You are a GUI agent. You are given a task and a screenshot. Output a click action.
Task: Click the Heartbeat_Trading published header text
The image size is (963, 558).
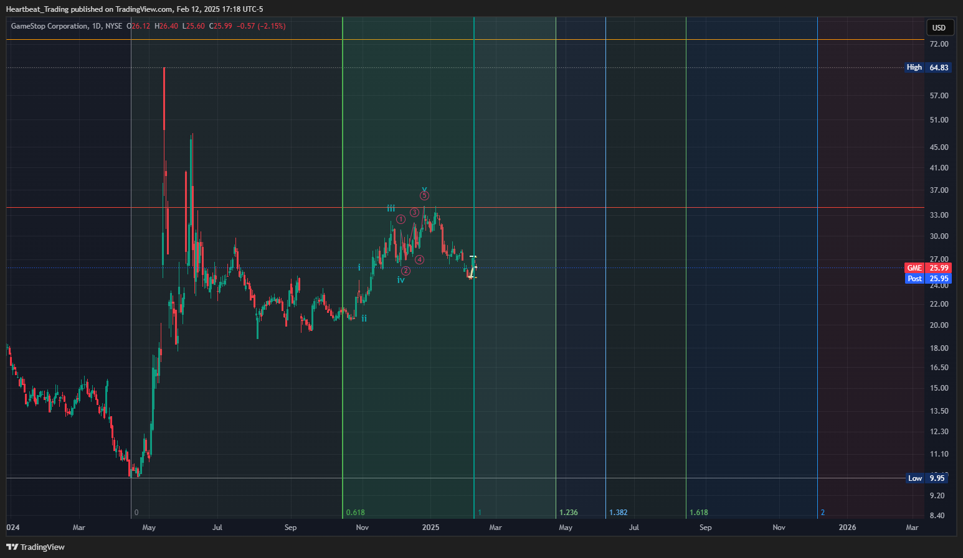click(x=135, y=9)
